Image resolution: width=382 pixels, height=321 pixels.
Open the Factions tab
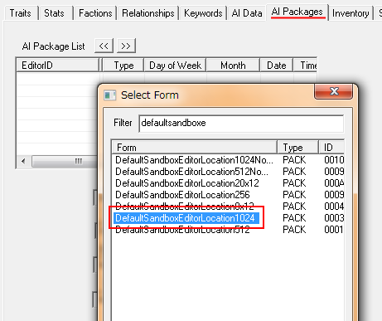coord(95,13)
